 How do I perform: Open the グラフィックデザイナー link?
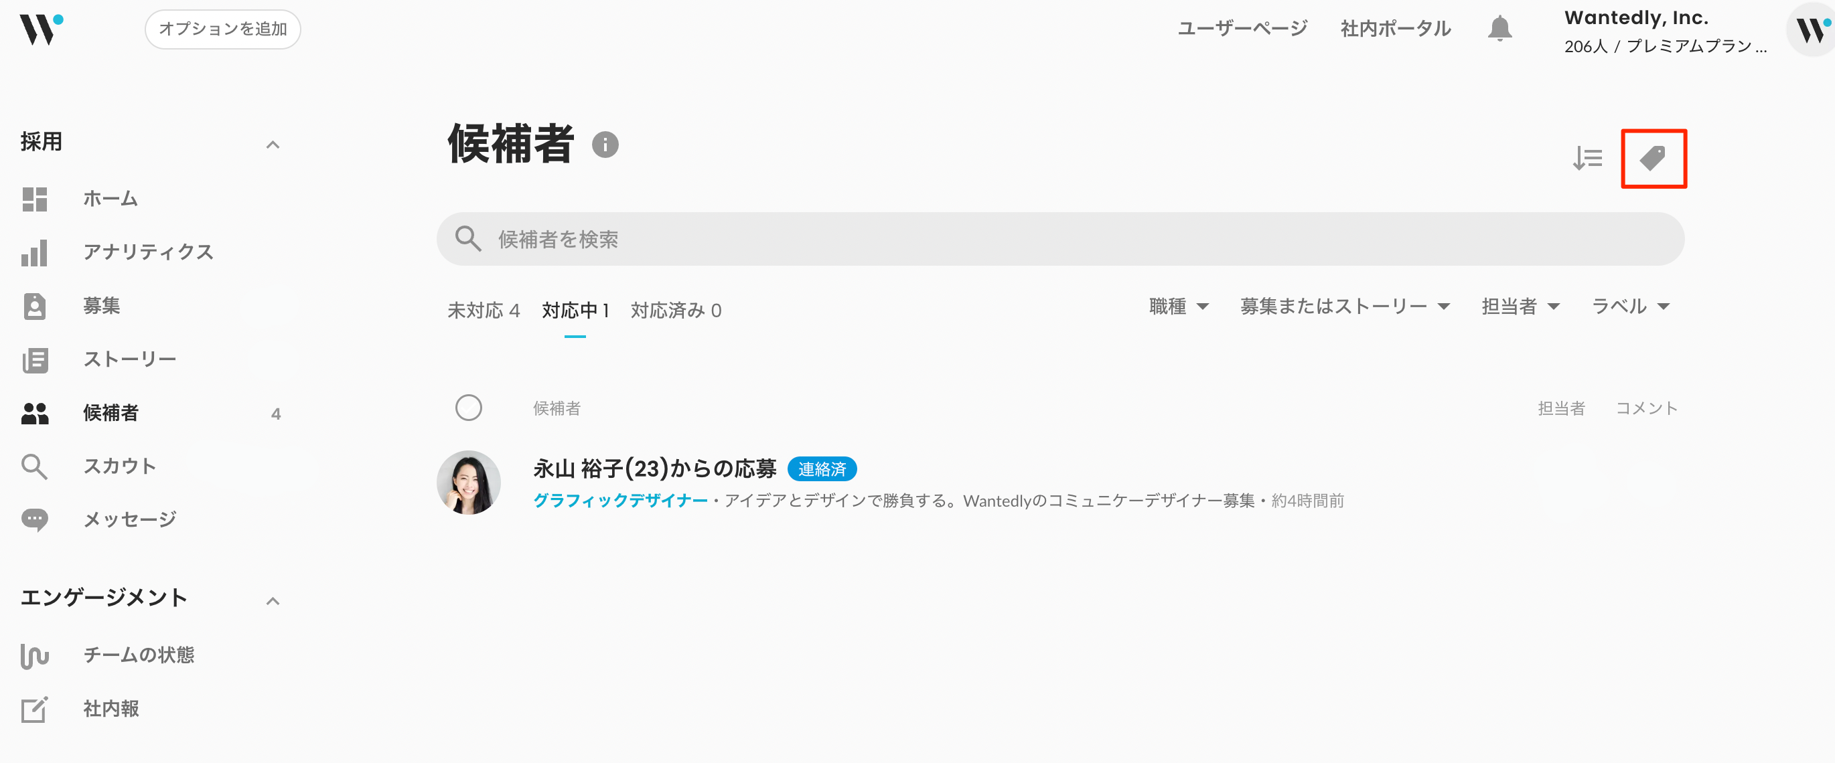point(619,501)
